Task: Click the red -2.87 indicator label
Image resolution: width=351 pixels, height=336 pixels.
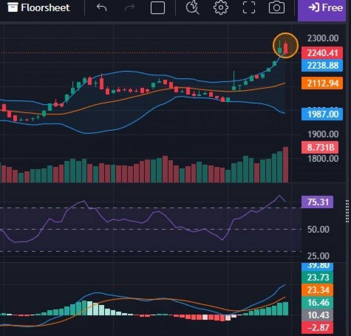Action: point(317,328)
